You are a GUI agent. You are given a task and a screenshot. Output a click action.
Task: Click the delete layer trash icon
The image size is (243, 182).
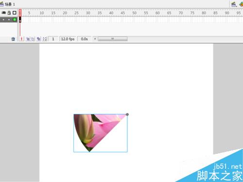(13, 39)
